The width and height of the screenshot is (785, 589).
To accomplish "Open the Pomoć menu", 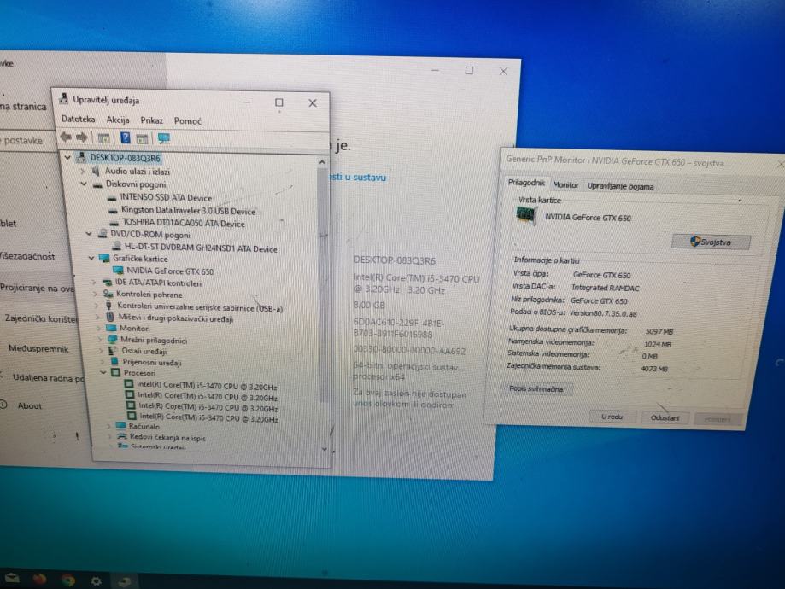I will point(188,120).
